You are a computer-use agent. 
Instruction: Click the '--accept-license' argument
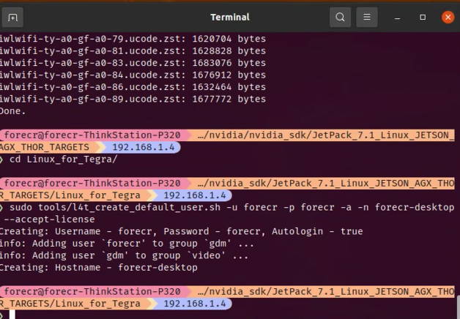(x=49, y=219)
